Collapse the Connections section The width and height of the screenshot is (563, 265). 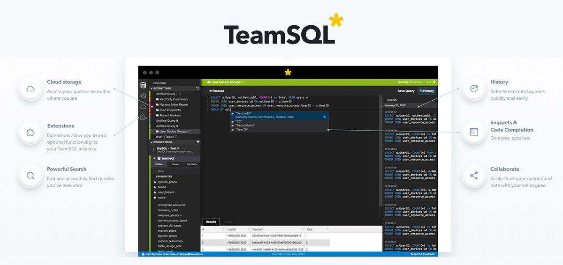point(151,142)
